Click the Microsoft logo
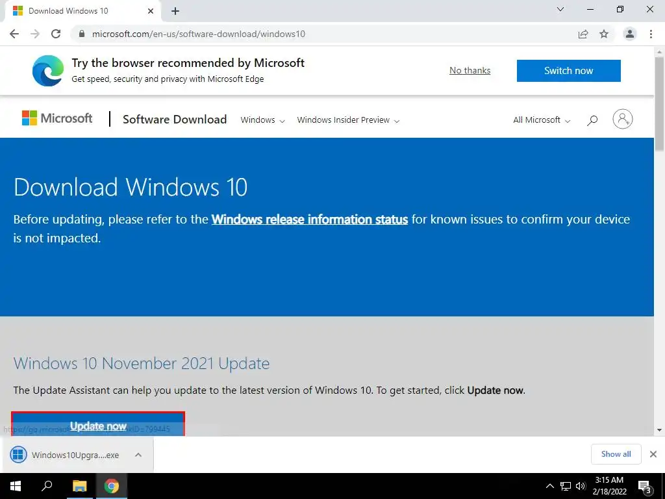Screen dimensions: 665x499 click(57, 118)
